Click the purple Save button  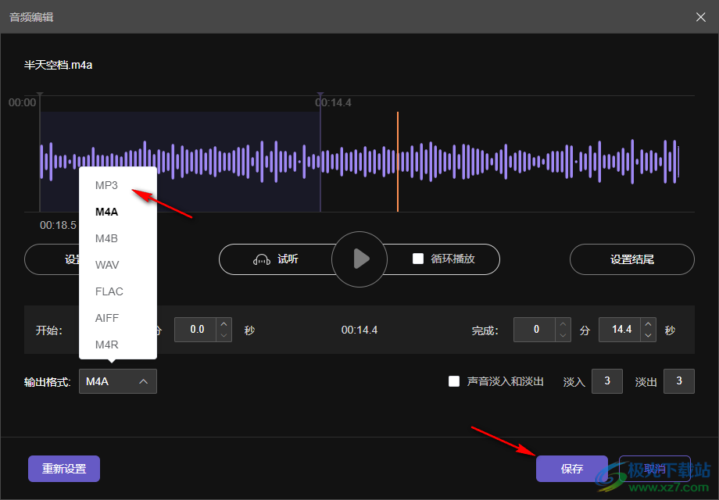pos(571,469)
